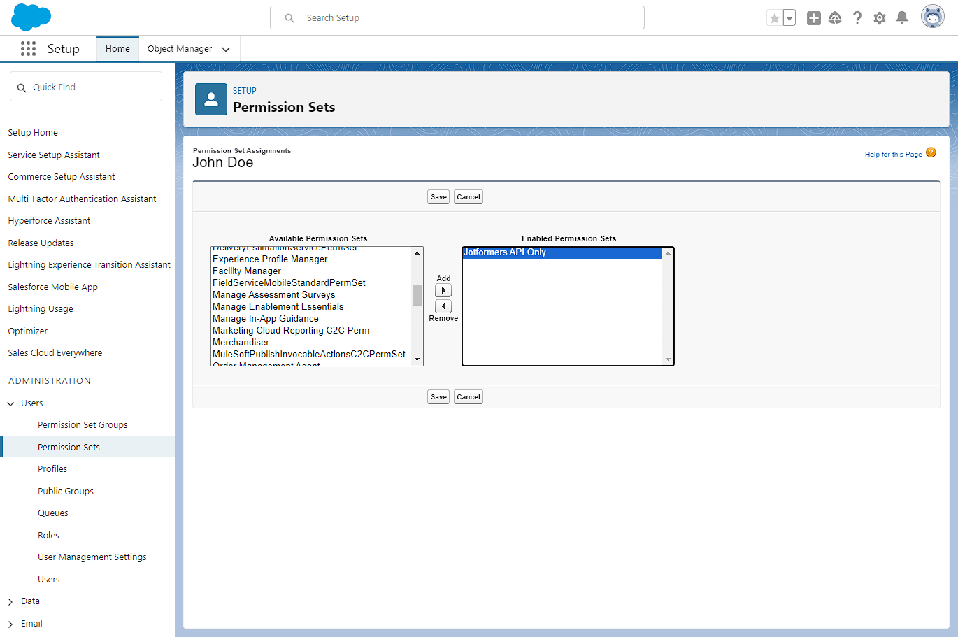Open Public Groups
Viewport: 958px width, 637px height.
66,492
